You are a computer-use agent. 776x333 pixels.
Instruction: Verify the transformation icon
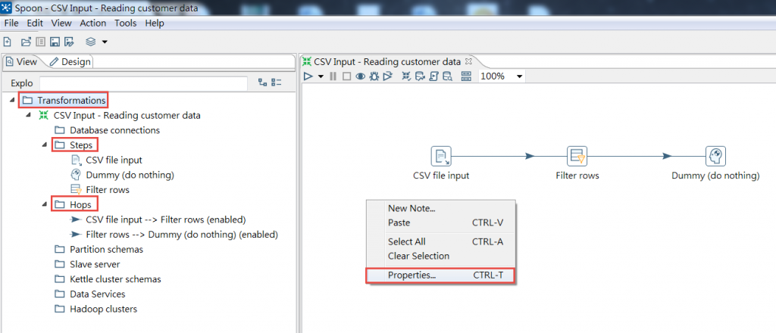click(406, 76)
